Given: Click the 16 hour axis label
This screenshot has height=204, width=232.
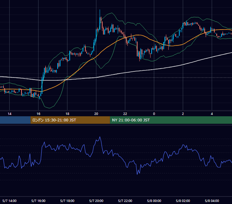Looking at the screenshot, I should [38, 114].
